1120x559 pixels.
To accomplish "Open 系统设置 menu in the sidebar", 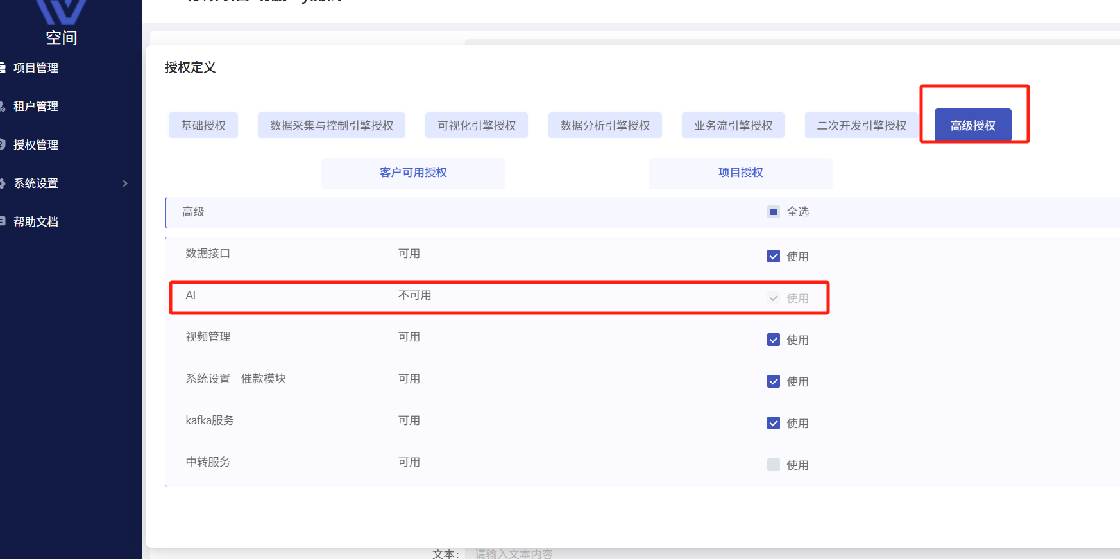I will (x=36, y=183).
